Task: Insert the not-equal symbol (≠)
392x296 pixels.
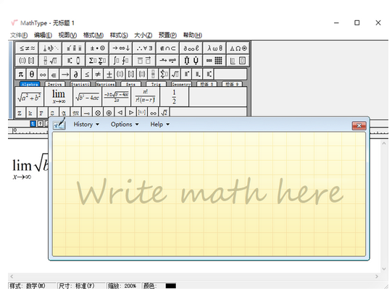Action: pyautogui.click(x=98, y=75)
